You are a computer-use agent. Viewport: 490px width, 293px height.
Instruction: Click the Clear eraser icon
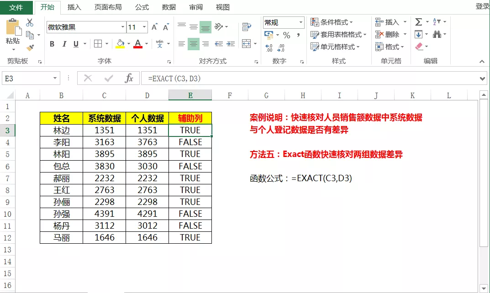(419, 47)
